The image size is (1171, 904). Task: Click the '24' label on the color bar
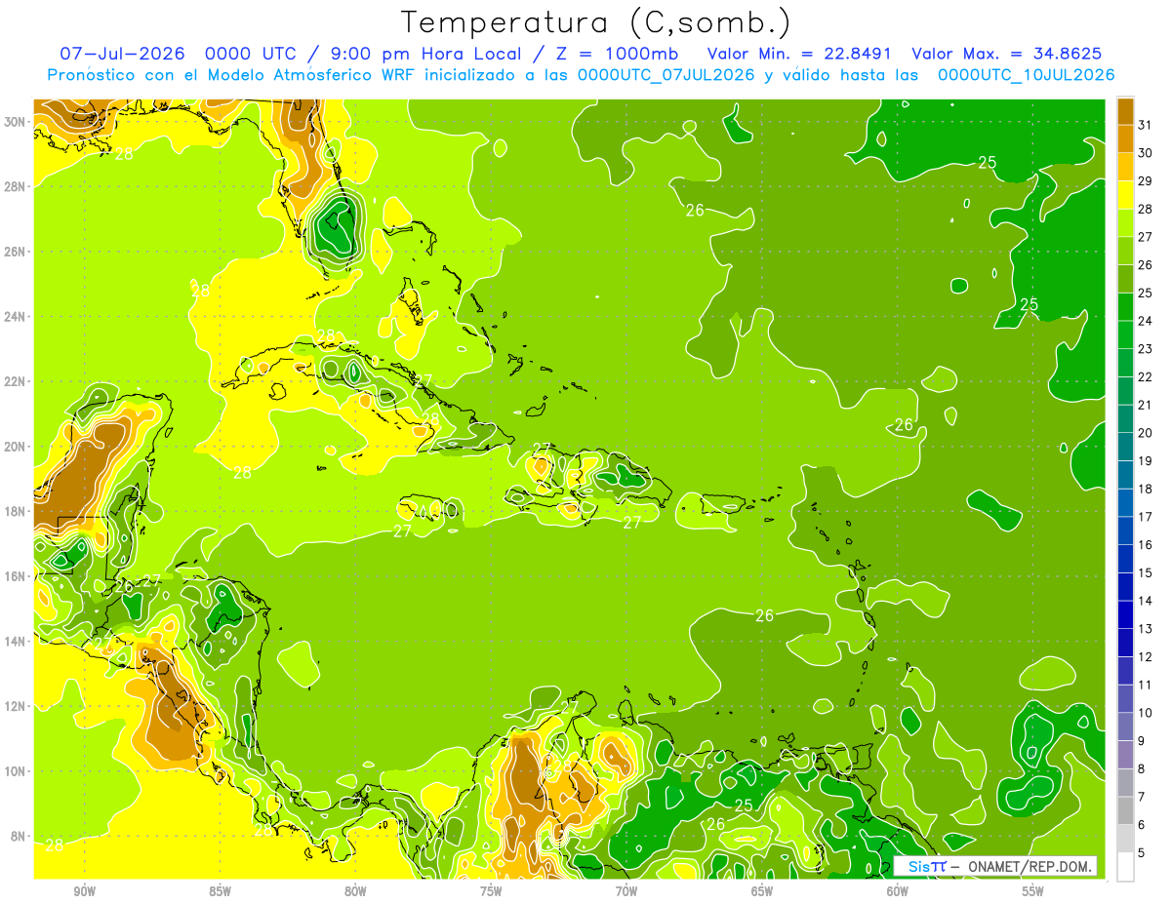(x=1146, y=322)
